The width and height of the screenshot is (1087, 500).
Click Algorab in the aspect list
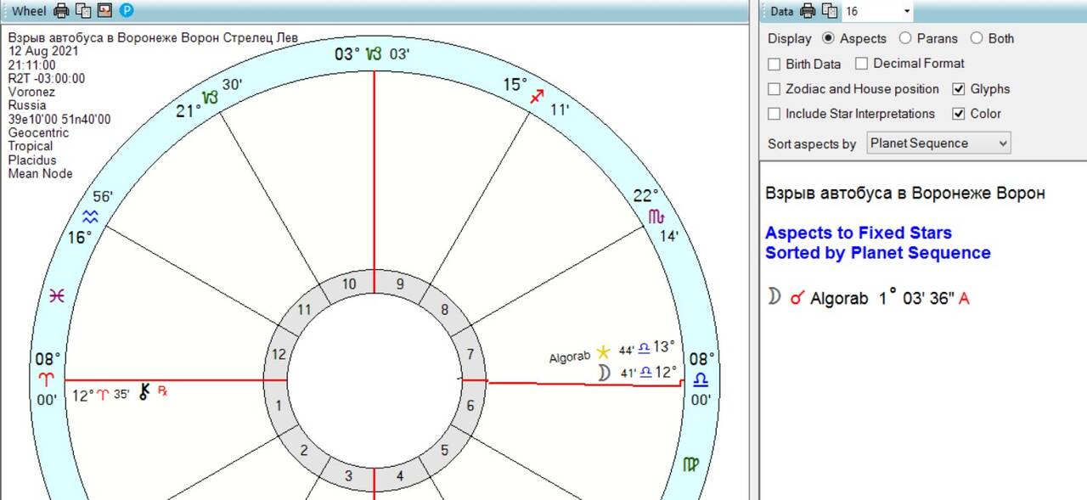[x=839, y=299]
